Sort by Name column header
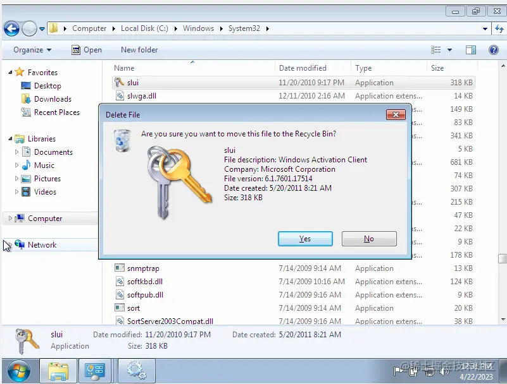Screen dimensions: 507x384 click(x=124, y=68)
